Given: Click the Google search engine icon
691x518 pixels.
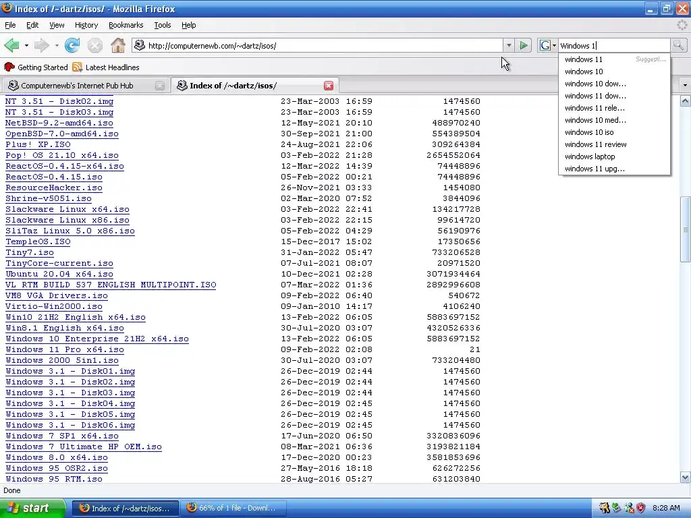Looking at the screenshot, I should [x=545, y=45].
